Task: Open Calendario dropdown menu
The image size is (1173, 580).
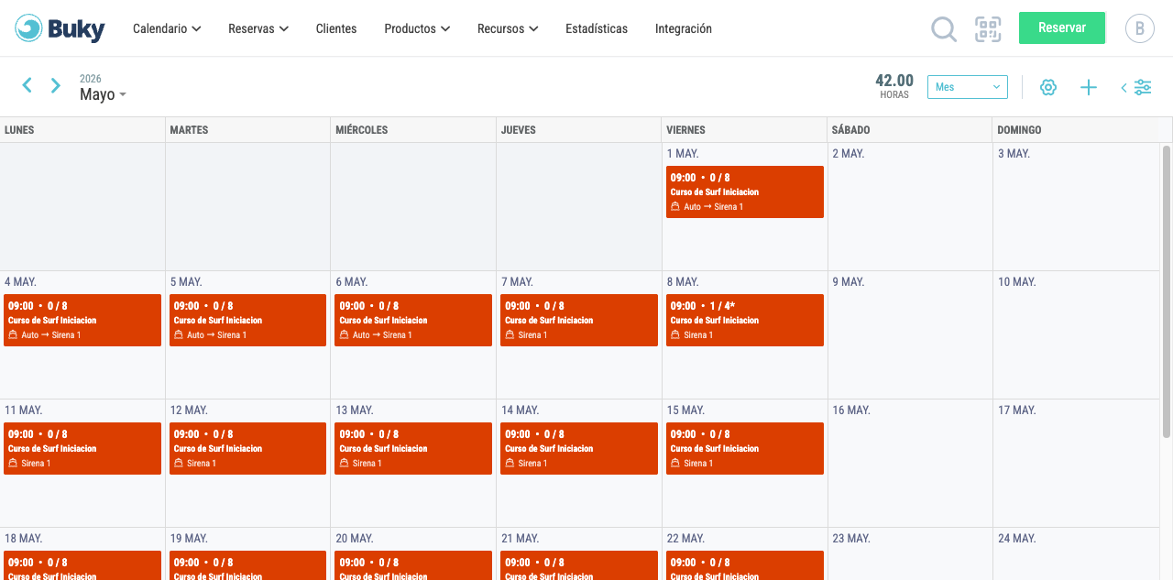Action: (x=167, y=28)
